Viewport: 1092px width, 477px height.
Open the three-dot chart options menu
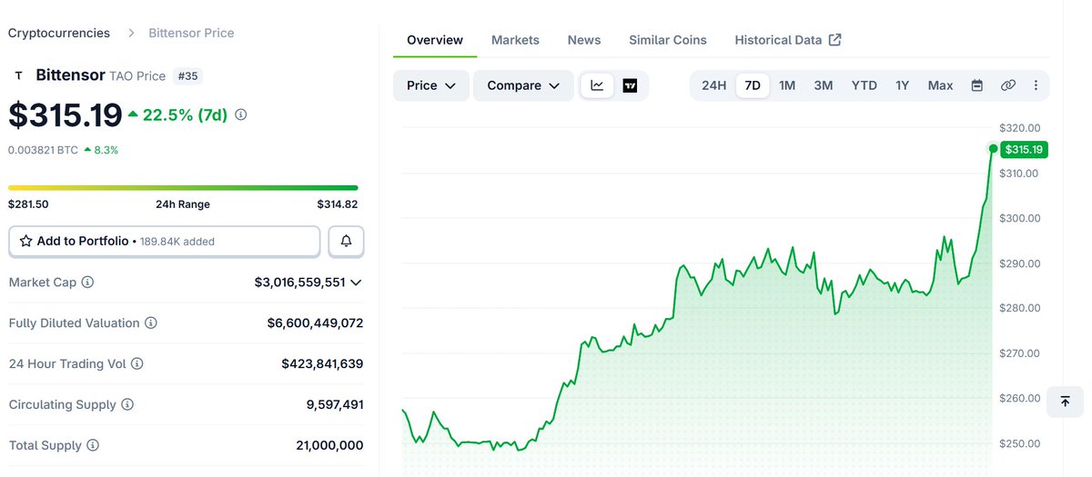(x=1036, y=85)
